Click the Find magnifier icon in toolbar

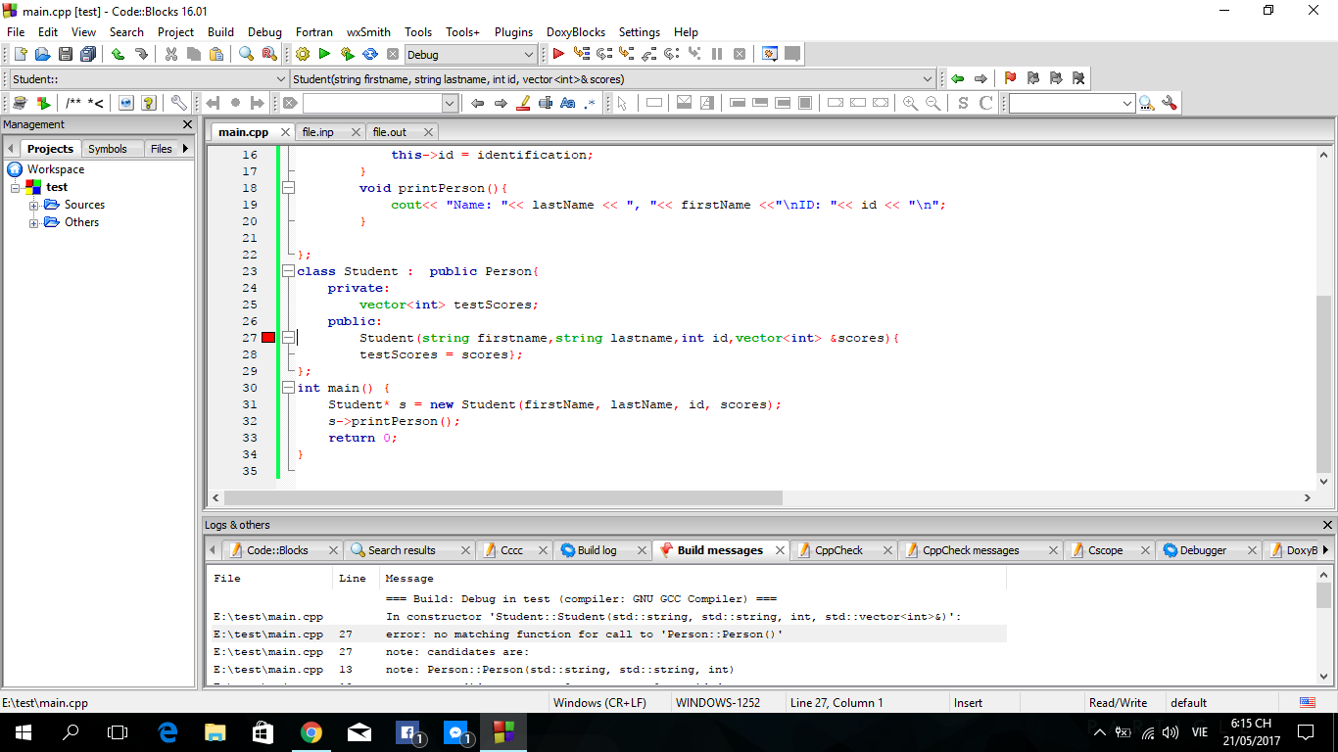[x=247, y=55]
